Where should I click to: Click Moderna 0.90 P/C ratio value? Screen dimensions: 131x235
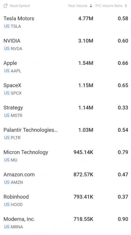coord(123,219)
